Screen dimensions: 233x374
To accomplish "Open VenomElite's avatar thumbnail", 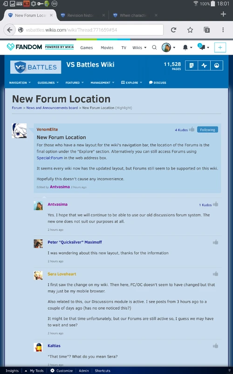I will pos(19,131).
